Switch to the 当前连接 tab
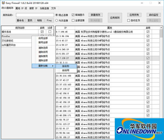This screenshot has width=164, height=140. tap(44, 8)
